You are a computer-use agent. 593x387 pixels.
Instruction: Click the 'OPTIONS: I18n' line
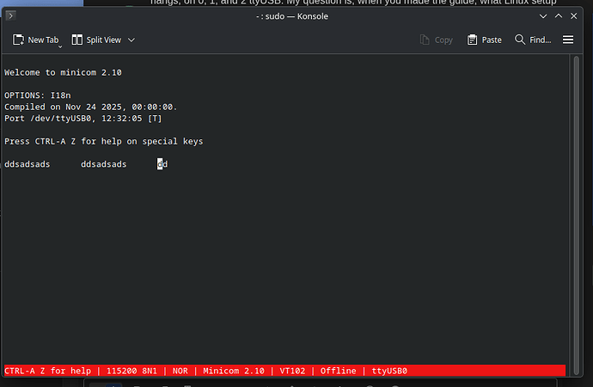38,95
